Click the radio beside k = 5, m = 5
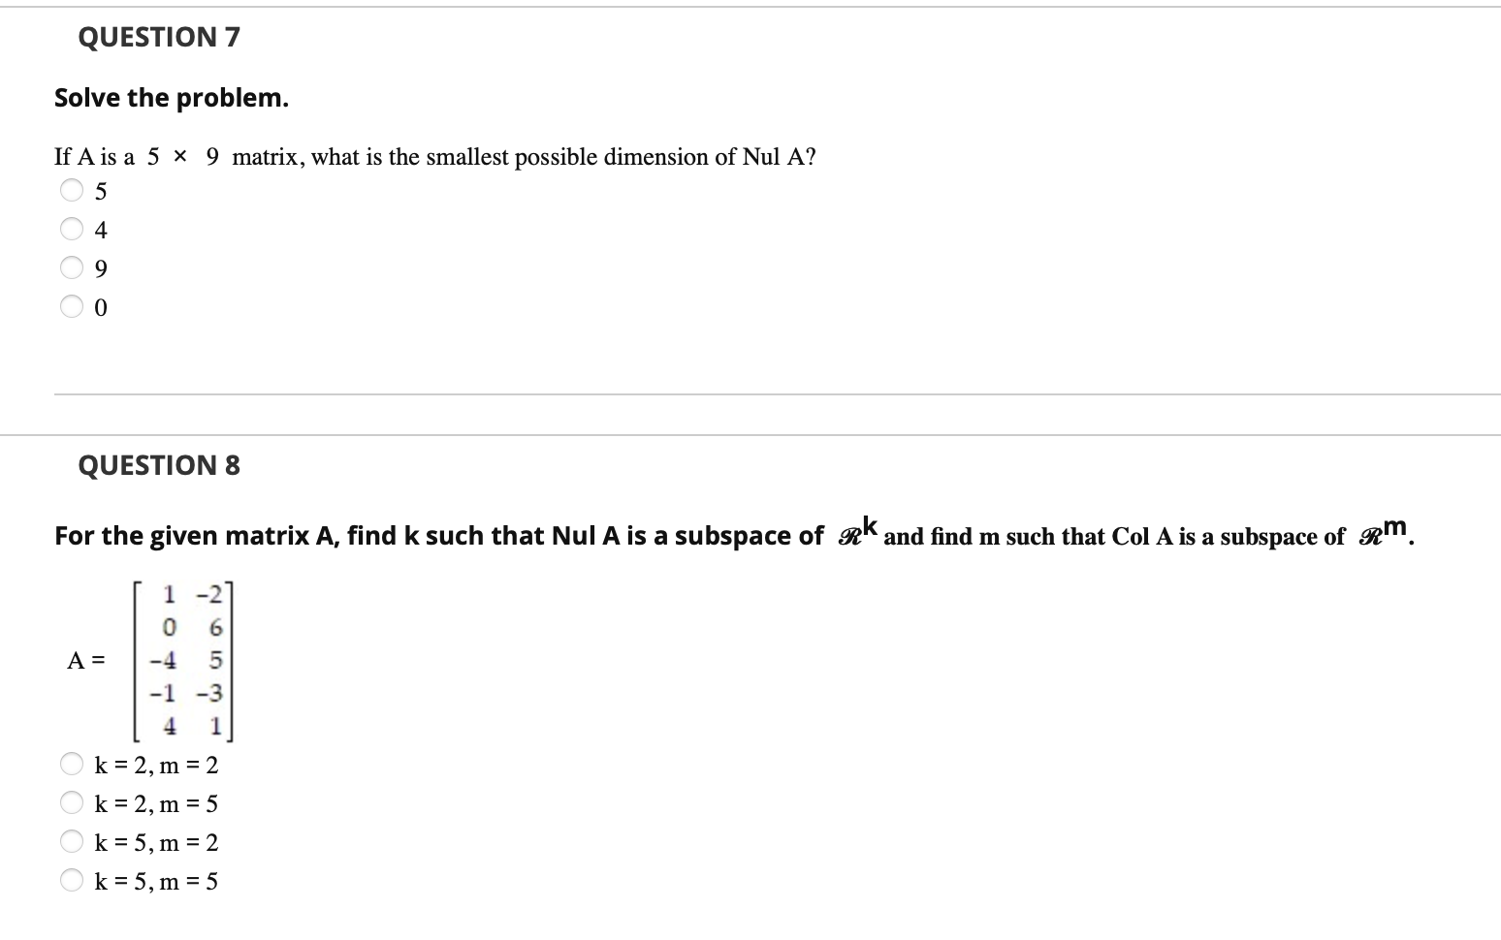 [x=72, y=880]
